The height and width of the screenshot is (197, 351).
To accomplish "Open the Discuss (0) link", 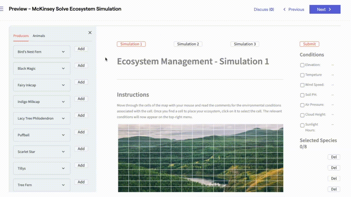I will point(264,9).
